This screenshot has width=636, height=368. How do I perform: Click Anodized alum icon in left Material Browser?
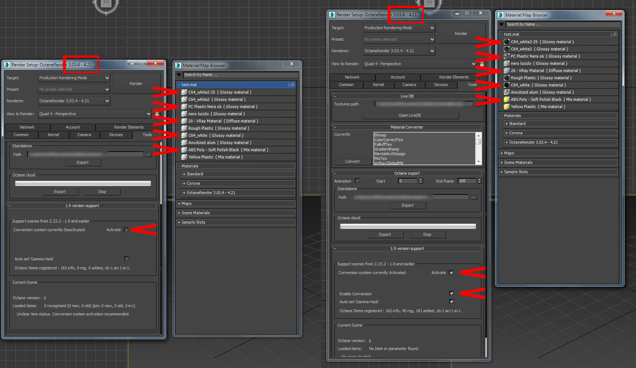click(184, 143)
